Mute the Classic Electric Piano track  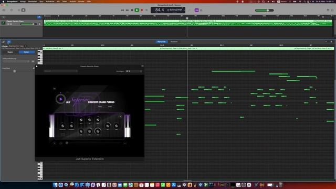pyautogui.click(x=8, y=24)
